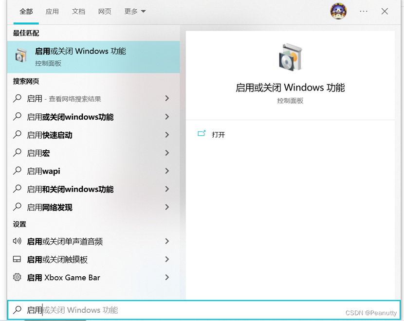Image resolution: width=404 pixels, height=321 pixels.
Task: Select web suggestion 启用wapi
Action: point(43,171)
